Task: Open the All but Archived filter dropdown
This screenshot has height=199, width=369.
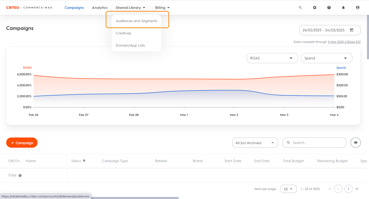Action: (255, 143)
